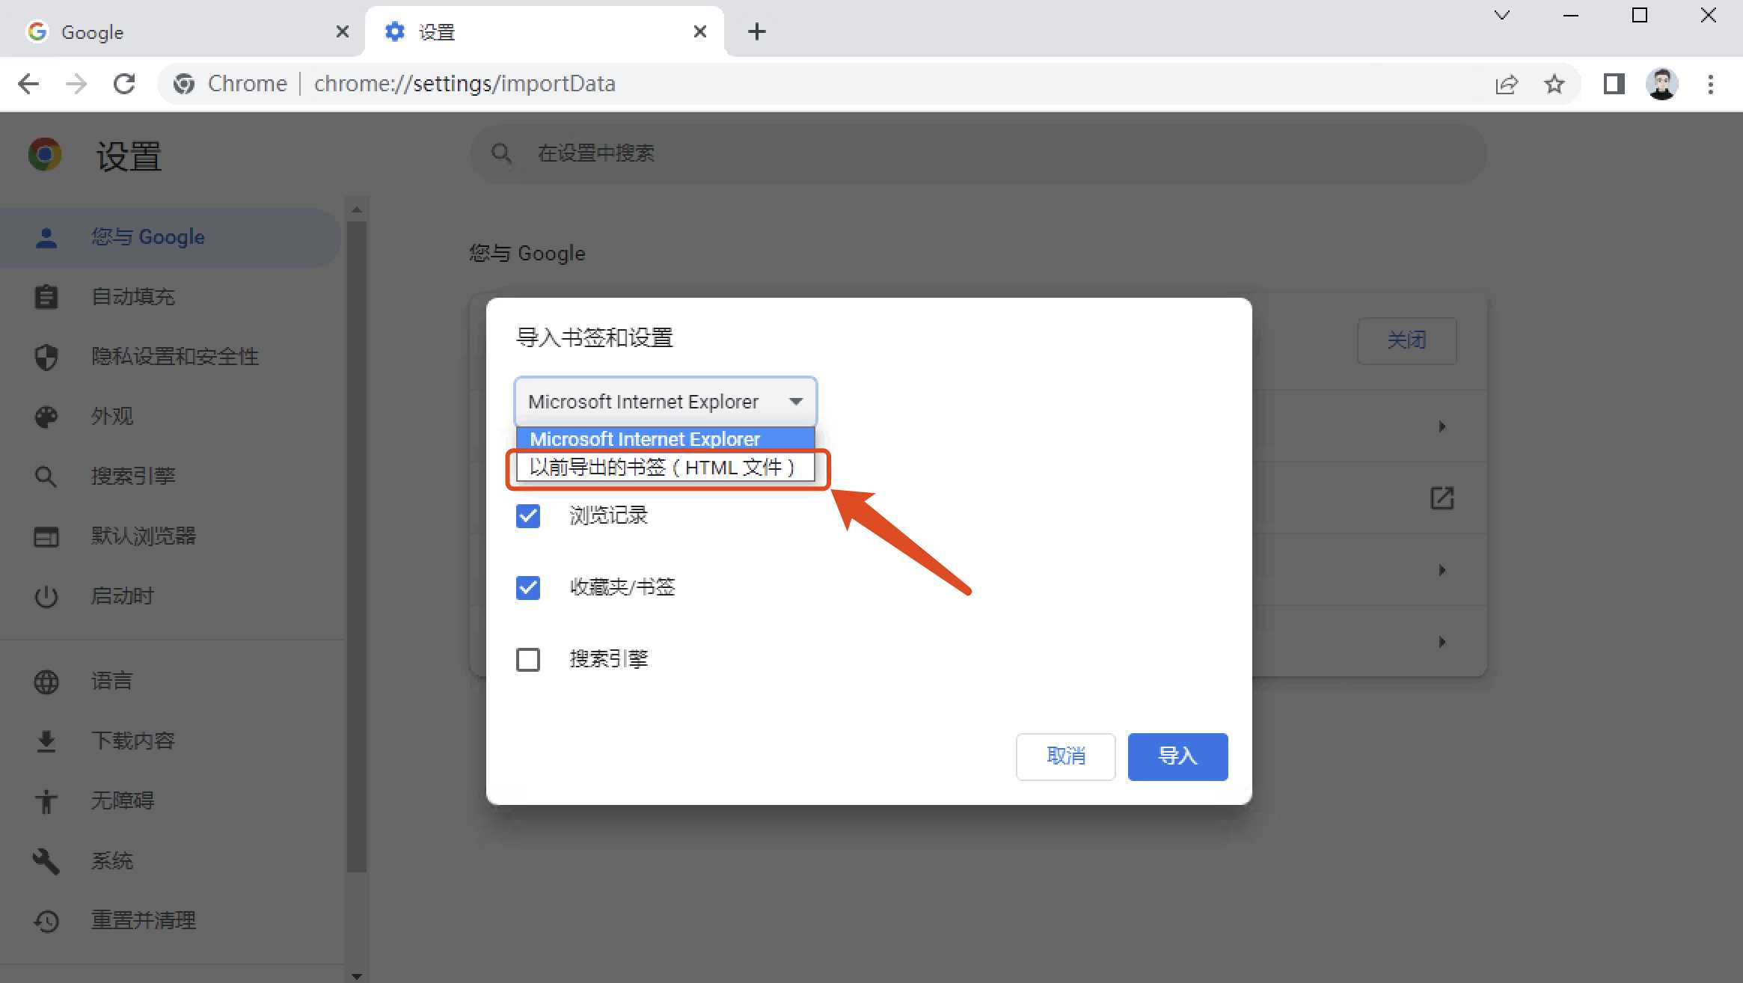The image size is (1743, 983).
Task: Open 自动填充 settings section
Action: tap(171, 297)
